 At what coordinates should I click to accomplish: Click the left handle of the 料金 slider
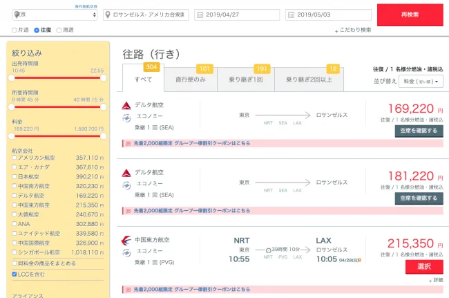pyautogui.click(x=12, y=136)
